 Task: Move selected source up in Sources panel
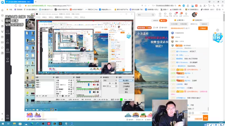click(x=66, y=96)
